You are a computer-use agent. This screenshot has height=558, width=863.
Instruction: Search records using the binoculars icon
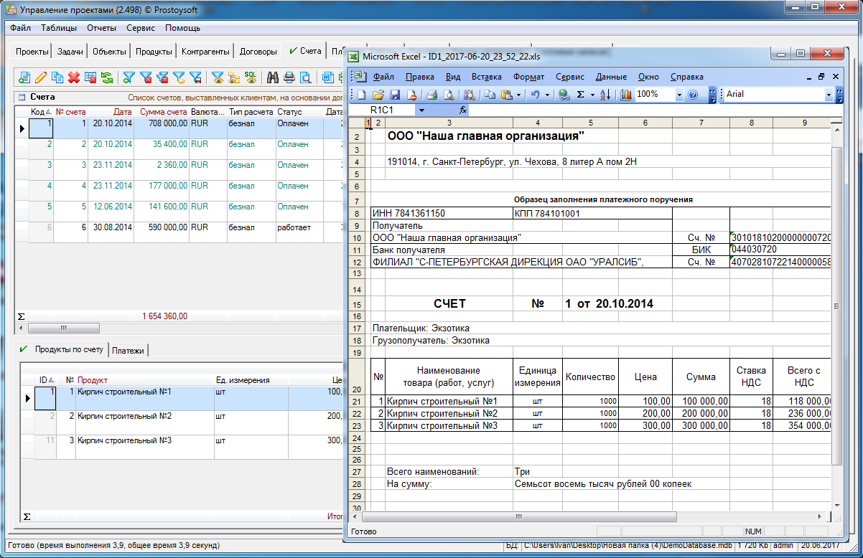(272, 77)
